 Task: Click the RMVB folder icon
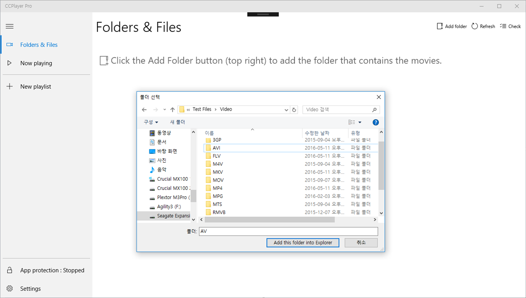[208, 213]
